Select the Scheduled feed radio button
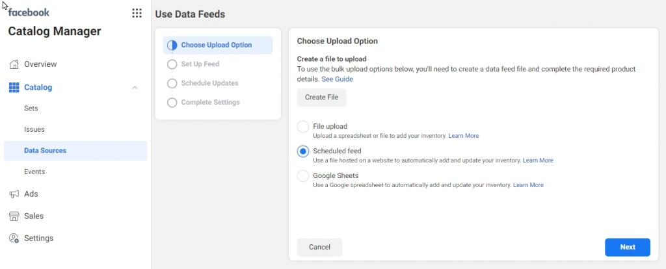666x269 pixels. (303, 151)
